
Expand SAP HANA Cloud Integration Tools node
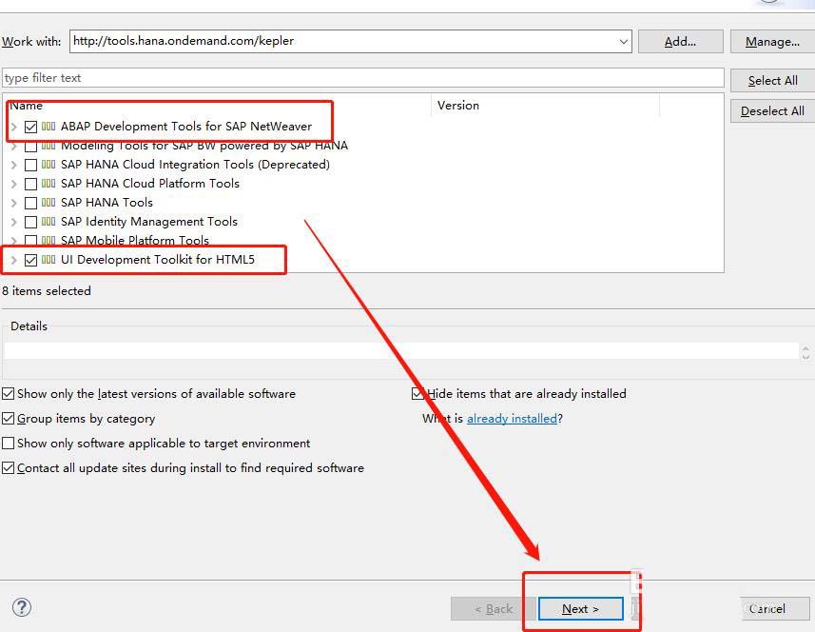tap(14, 165)
